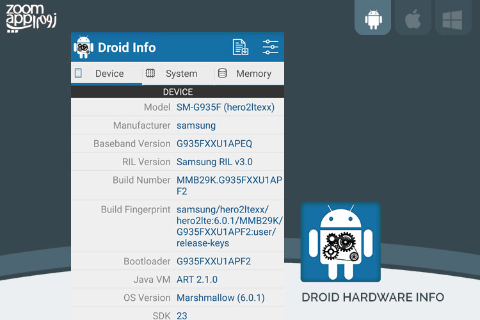The width and height of the screenshot is (480, 320).
Task: Click the RIL Version label
Action: point(147,162)
